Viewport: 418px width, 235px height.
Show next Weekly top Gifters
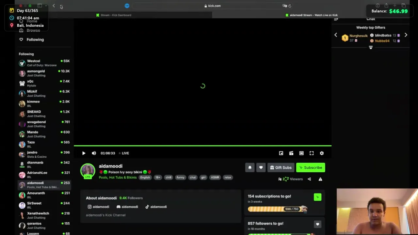[406, 35]
